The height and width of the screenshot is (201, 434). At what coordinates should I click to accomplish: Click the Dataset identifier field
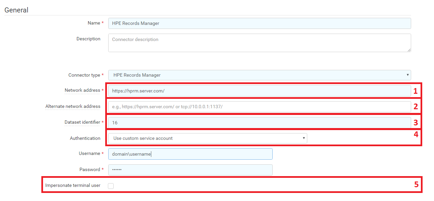259,122
